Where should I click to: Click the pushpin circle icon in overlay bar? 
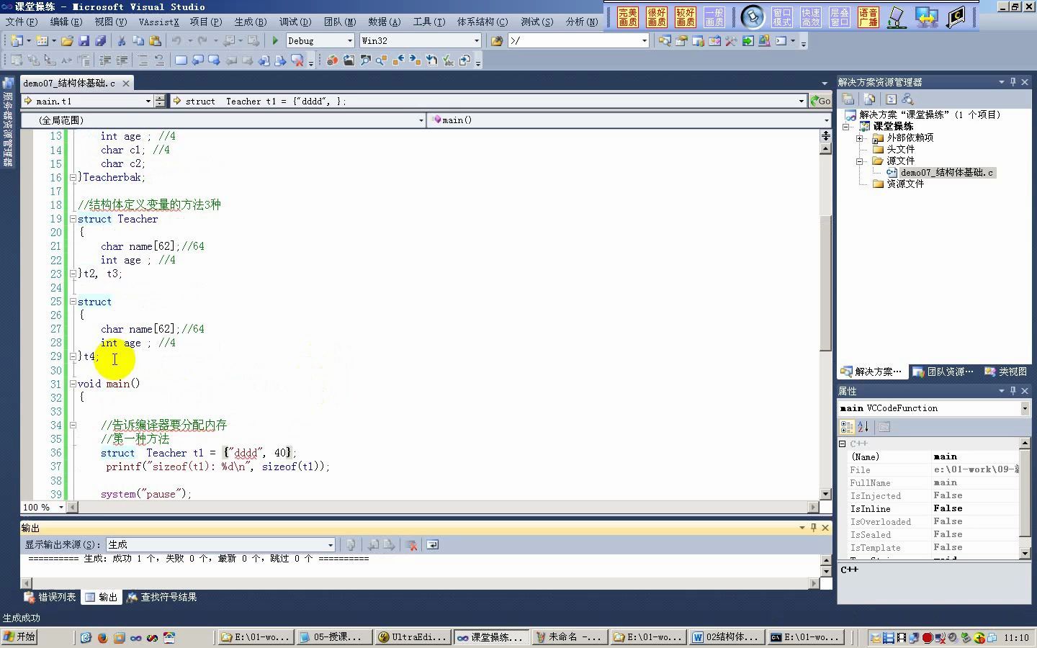[x=752, y=17]
